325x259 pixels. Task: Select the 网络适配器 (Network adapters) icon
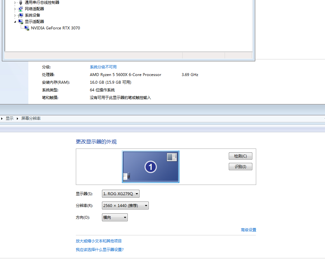tap(20, 9)
